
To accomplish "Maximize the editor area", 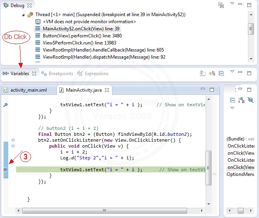I will click(x=212, y=90).
